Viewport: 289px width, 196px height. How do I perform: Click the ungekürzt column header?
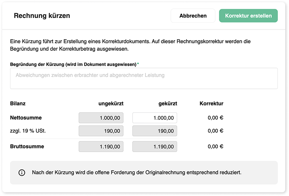click(x=111, y=103)
